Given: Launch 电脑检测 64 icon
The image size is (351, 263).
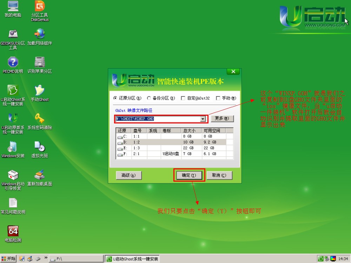Looking at the screenshot, I should (13, 234).
